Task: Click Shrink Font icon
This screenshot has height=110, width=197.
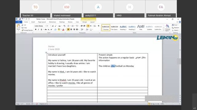Action: [55, 26]
